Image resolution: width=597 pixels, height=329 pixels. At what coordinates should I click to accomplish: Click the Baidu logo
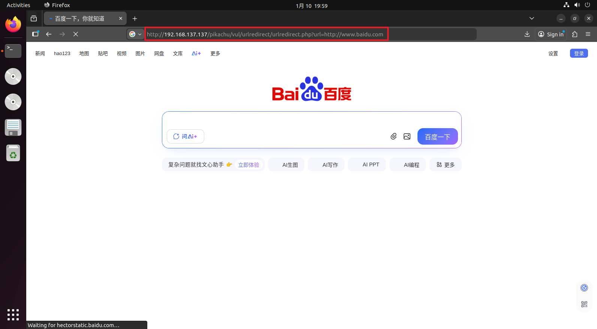point(312,89)
